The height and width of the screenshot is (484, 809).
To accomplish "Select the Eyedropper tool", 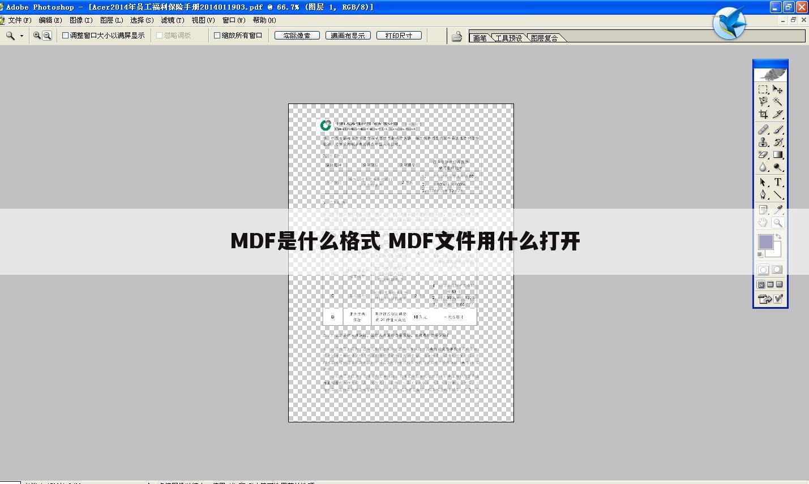I will tap(778, 210).
